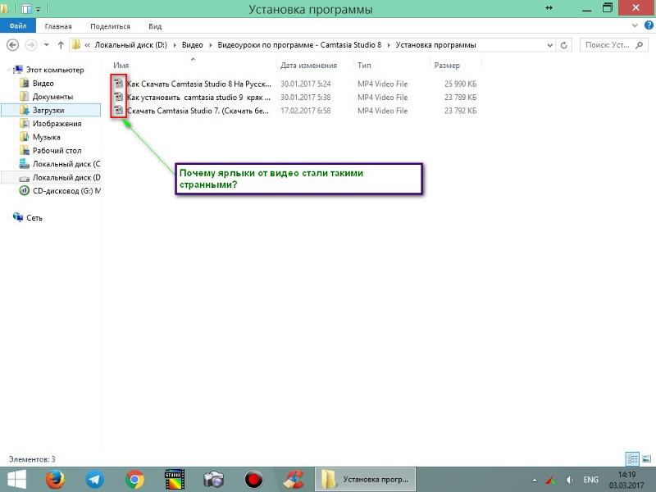Click the search magnifier icon
The image size is (656, 492).
639,45
